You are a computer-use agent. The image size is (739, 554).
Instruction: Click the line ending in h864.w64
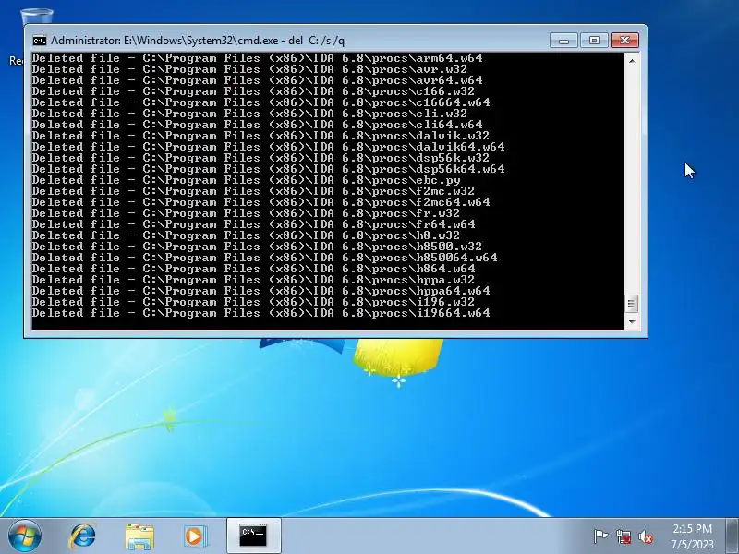253,269
